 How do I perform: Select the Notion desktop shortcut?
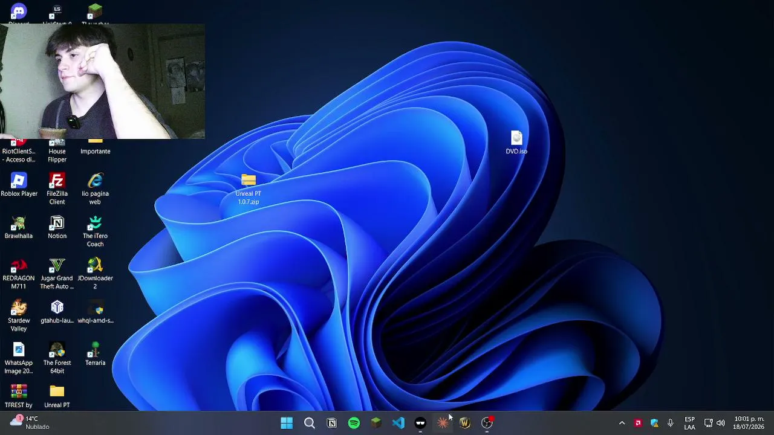click(x=57, y=227)
